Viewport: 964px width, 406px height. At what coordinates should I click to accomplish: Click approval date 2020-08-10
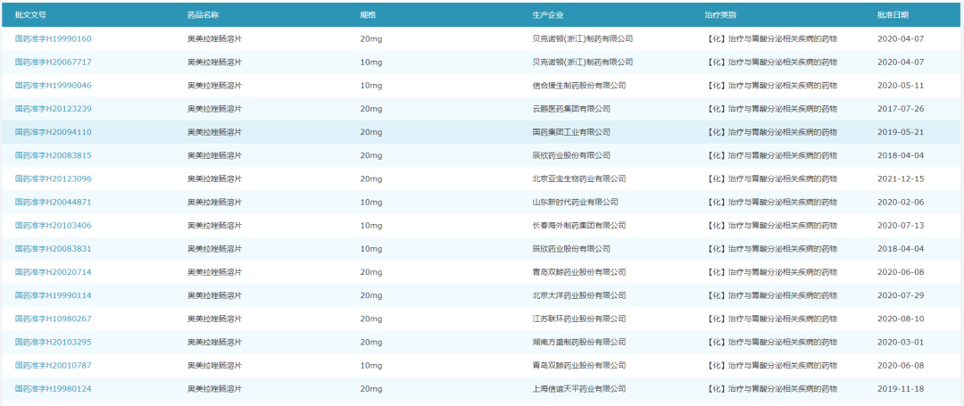tap(901, 319)
